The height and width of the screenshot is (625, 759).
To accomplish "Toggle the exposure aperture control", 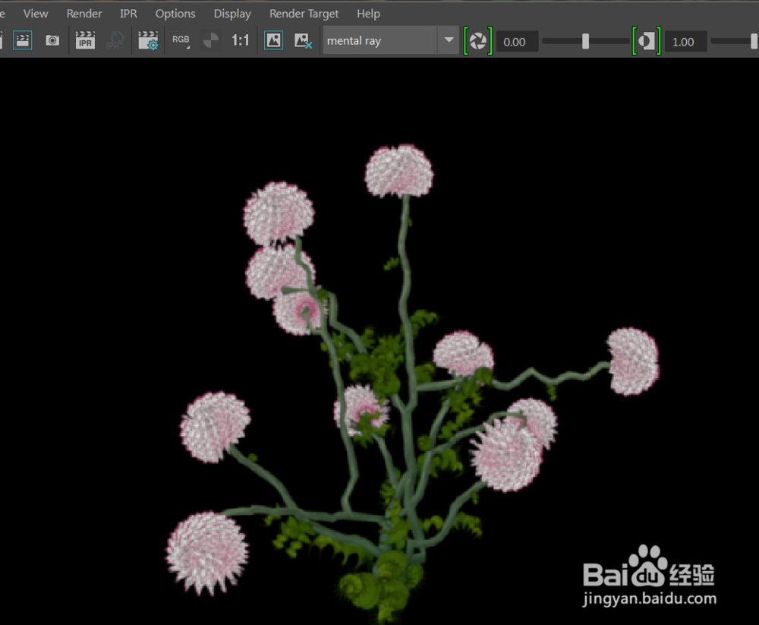I will (x=477, y=41).
